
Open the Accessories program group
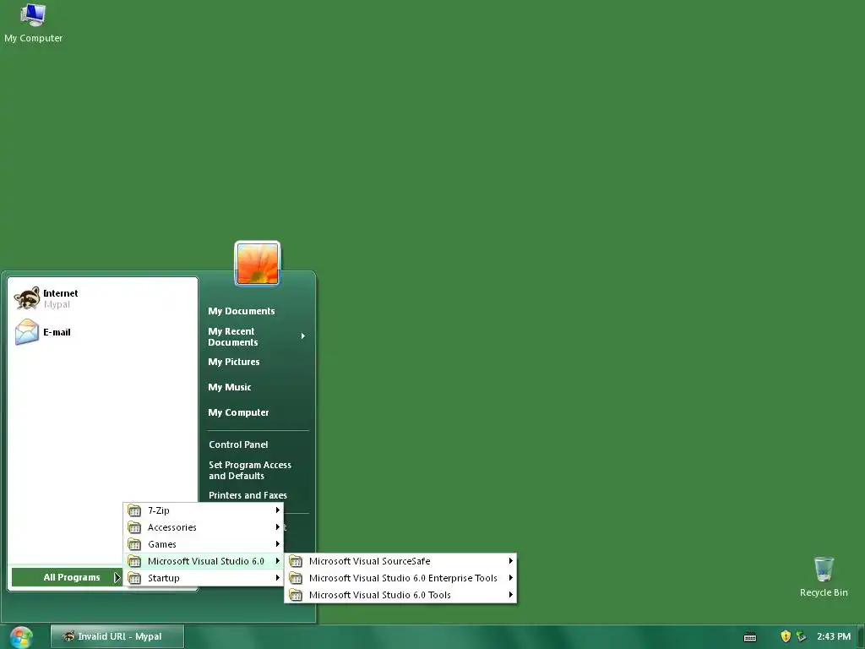point(203,527)
